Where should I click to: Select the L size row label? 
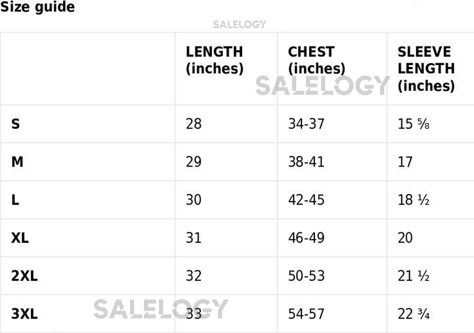15,200
